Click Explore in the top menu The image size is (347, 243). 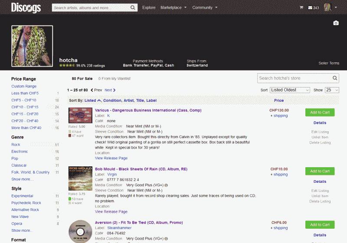click(149, 7)
